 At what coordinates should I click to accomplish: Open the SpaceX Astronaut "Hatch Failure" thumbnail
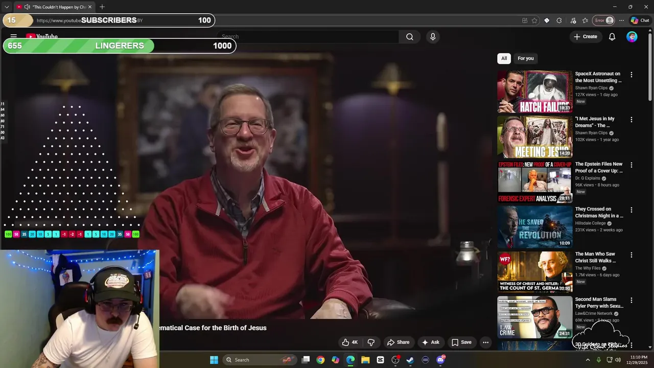(x=534, y=91)
